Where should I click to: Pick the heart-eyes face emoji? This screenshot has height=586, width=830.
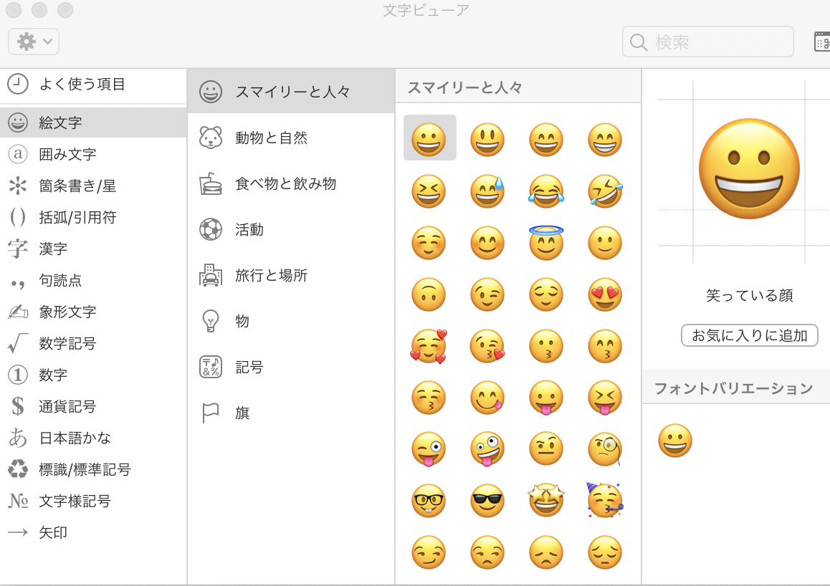coord(605,294)
